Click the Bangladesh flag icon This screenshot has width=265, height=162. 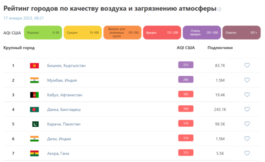click(x=34, y=110)
